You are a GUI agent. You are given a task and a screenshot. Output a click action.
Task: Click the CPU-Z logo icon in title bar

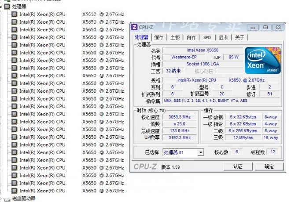click(x=134, y=27)
